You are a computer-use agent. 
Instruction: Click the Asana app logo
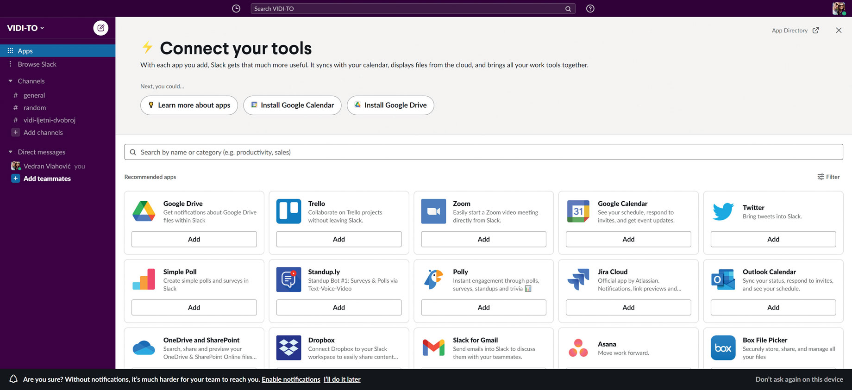tap(578, 348)
